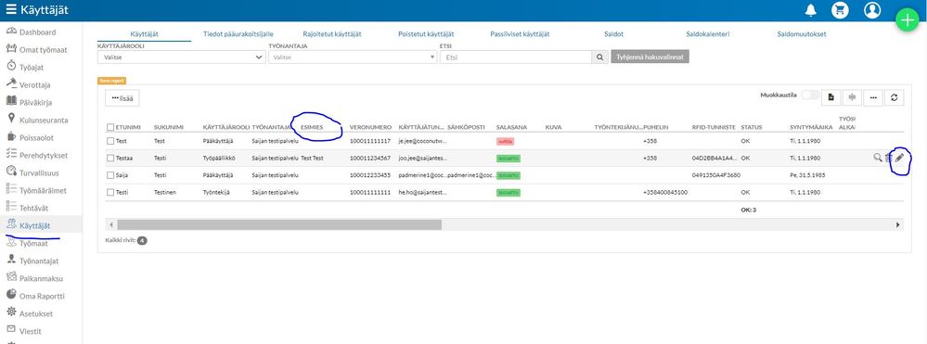Check the box for Test Test row
The height and width of the screenshot is (344, 927).
tap(110, 141)
